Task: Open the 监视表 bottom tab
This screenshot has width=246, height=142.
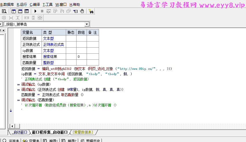Action: (11, 141)
